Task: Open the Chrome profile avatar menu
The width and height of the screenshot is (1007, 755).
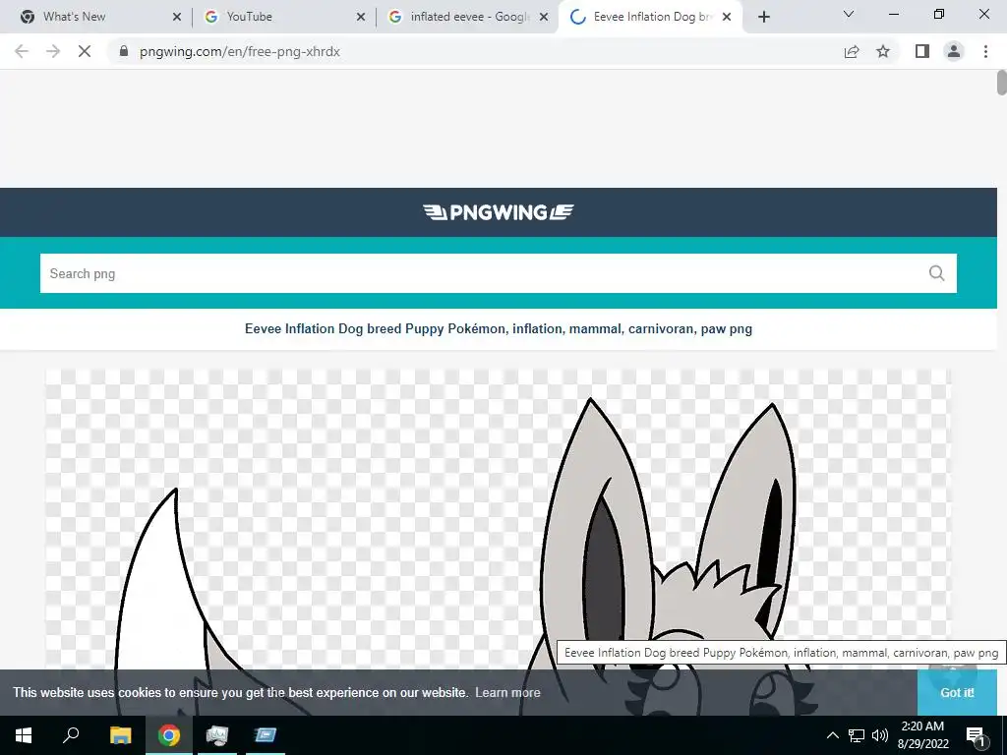Action: click(954, 51)
